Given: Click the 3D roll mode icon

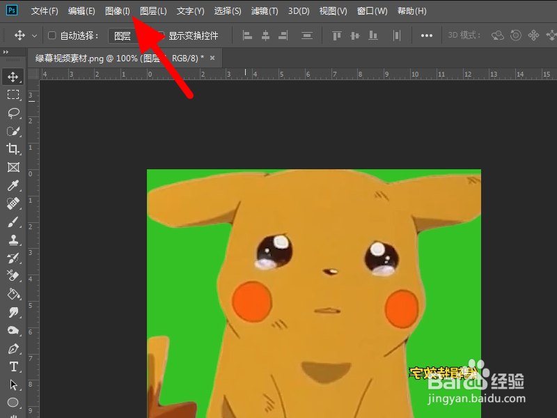Looking at the screenshot, I should pos(516,36).
